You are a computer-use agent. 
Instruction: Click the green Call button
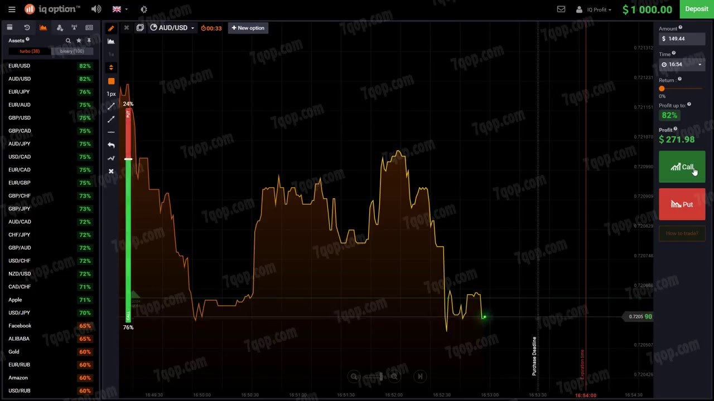[x=682, y=167]
